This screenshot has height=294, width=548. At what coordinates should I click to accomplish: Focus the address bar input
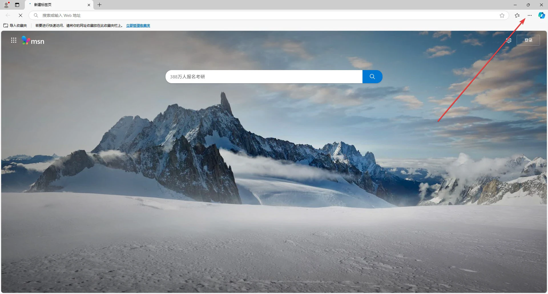click(x=257, y=15)
